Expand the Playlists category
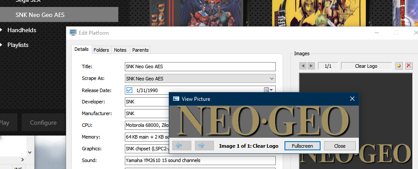The image size is (418, 169). click(2, 45)
